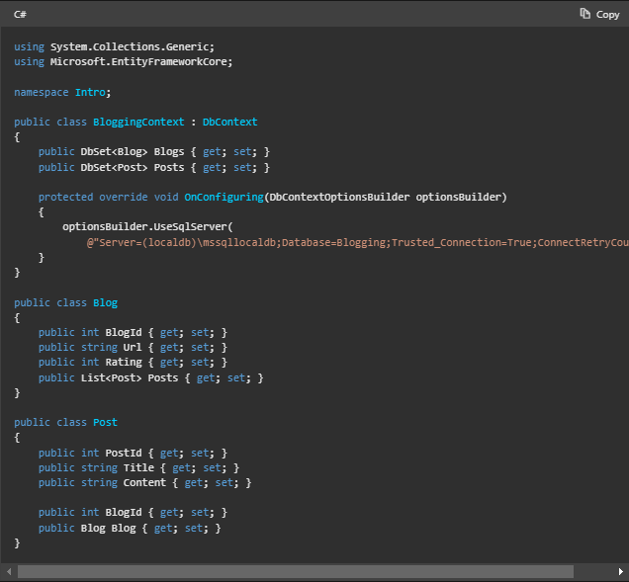Click the Title property name
629x582 pixels.
[139, 467]
